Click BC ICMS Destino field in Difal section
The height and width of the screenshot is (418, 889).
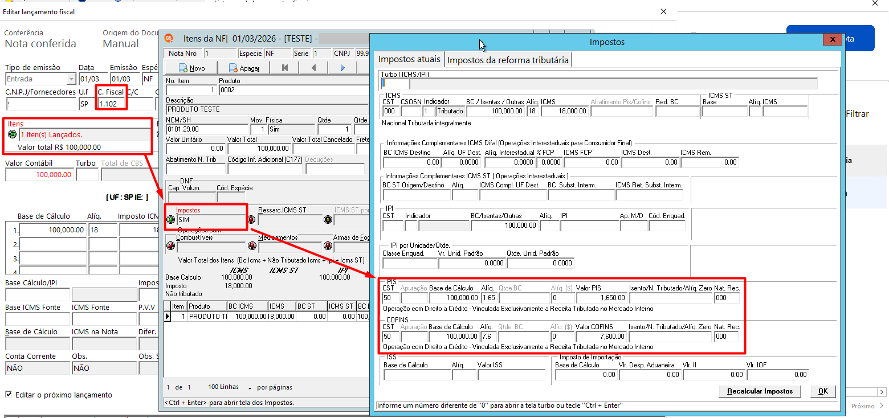point(411,162)
